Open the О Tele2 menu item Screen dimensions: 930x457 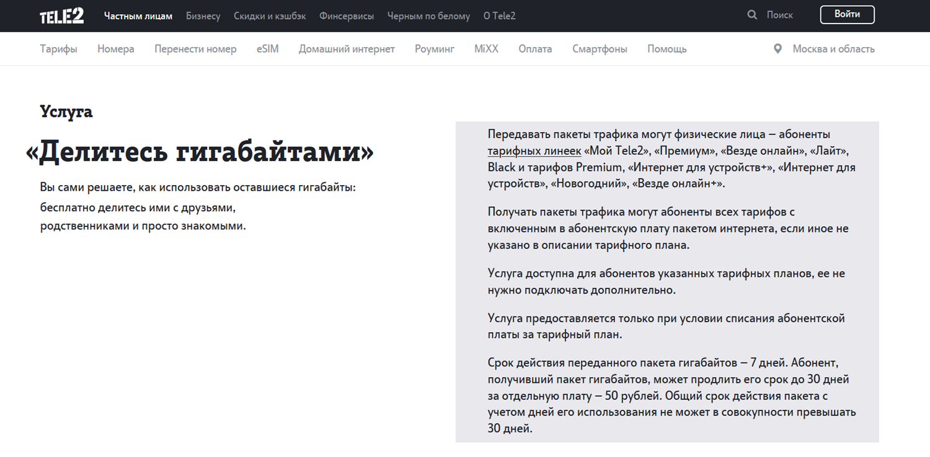point(500,16)
